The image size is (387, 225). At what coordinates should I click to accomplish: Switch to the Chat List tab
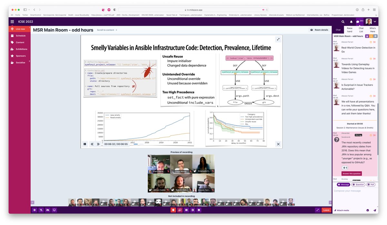pos(361,30)
